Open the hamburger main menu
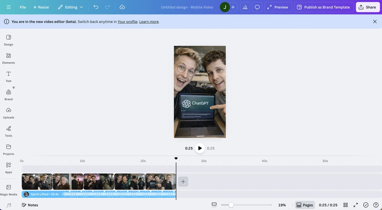 pos(8,7)
